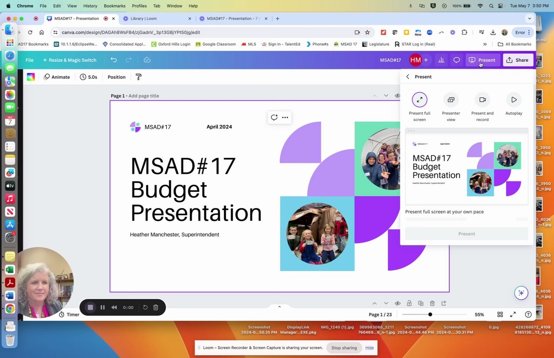Open the History menu in menu bar
The width and height of the screenshot is (554, 358).
90,6
